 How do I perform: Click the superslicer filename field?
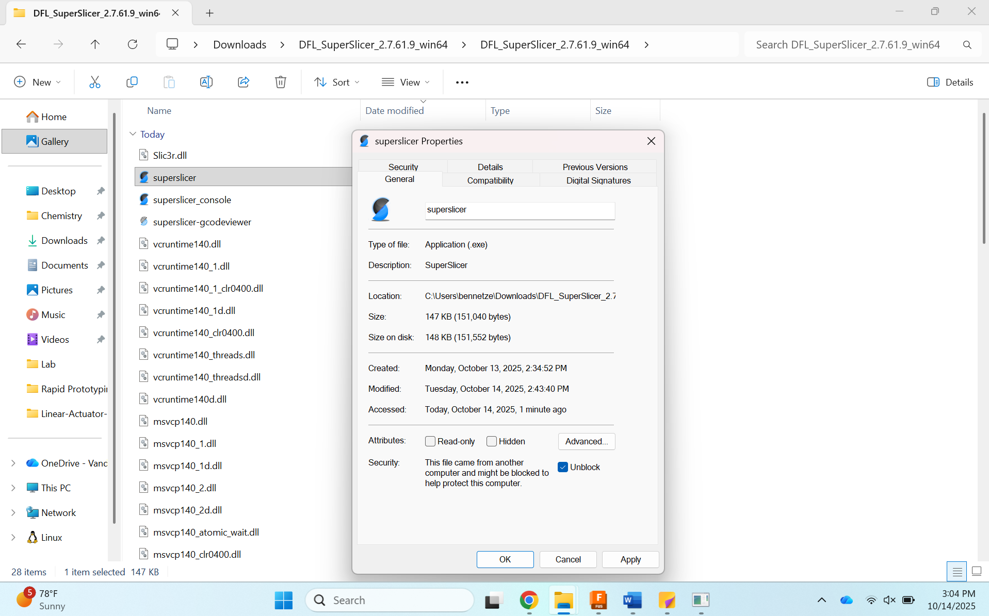[x=520, y=210]
